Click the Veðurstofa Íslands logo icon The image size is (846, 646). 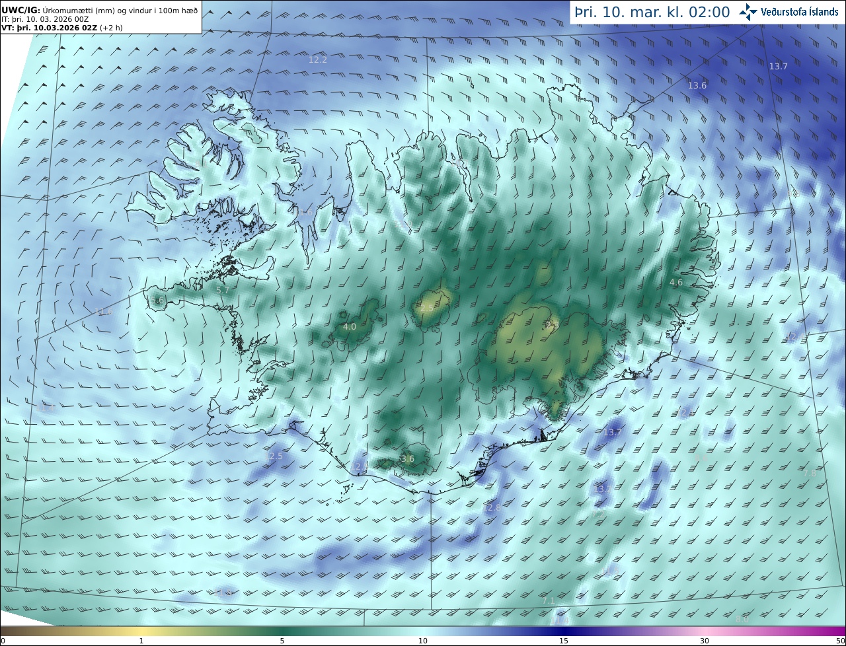(748, 11)
